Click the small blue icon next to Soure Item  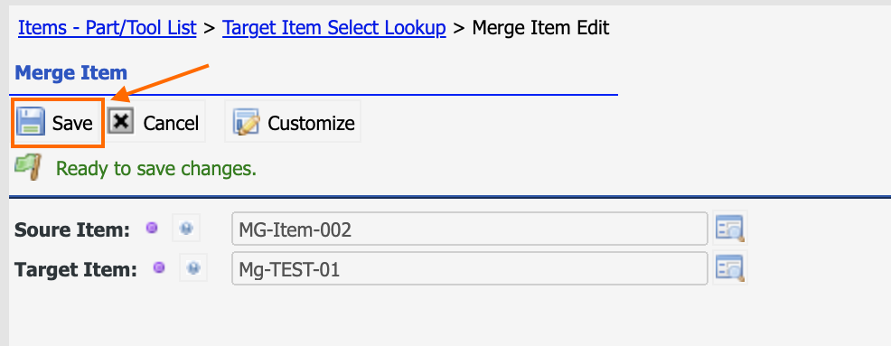(186, 229)
